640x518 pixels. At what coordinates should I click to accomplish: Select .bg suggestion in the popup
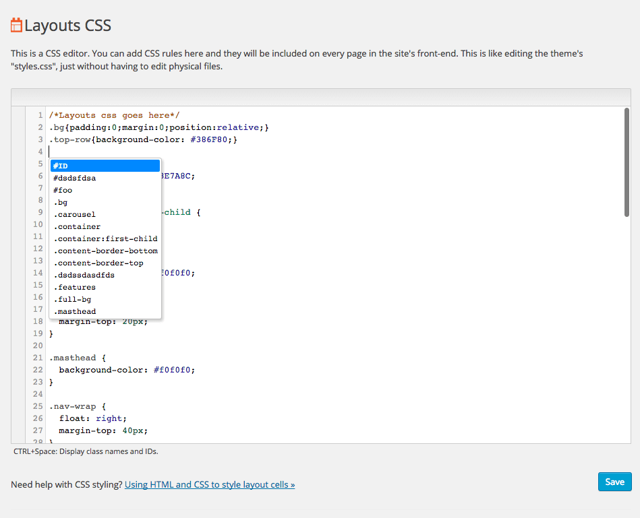coord(105,202)
